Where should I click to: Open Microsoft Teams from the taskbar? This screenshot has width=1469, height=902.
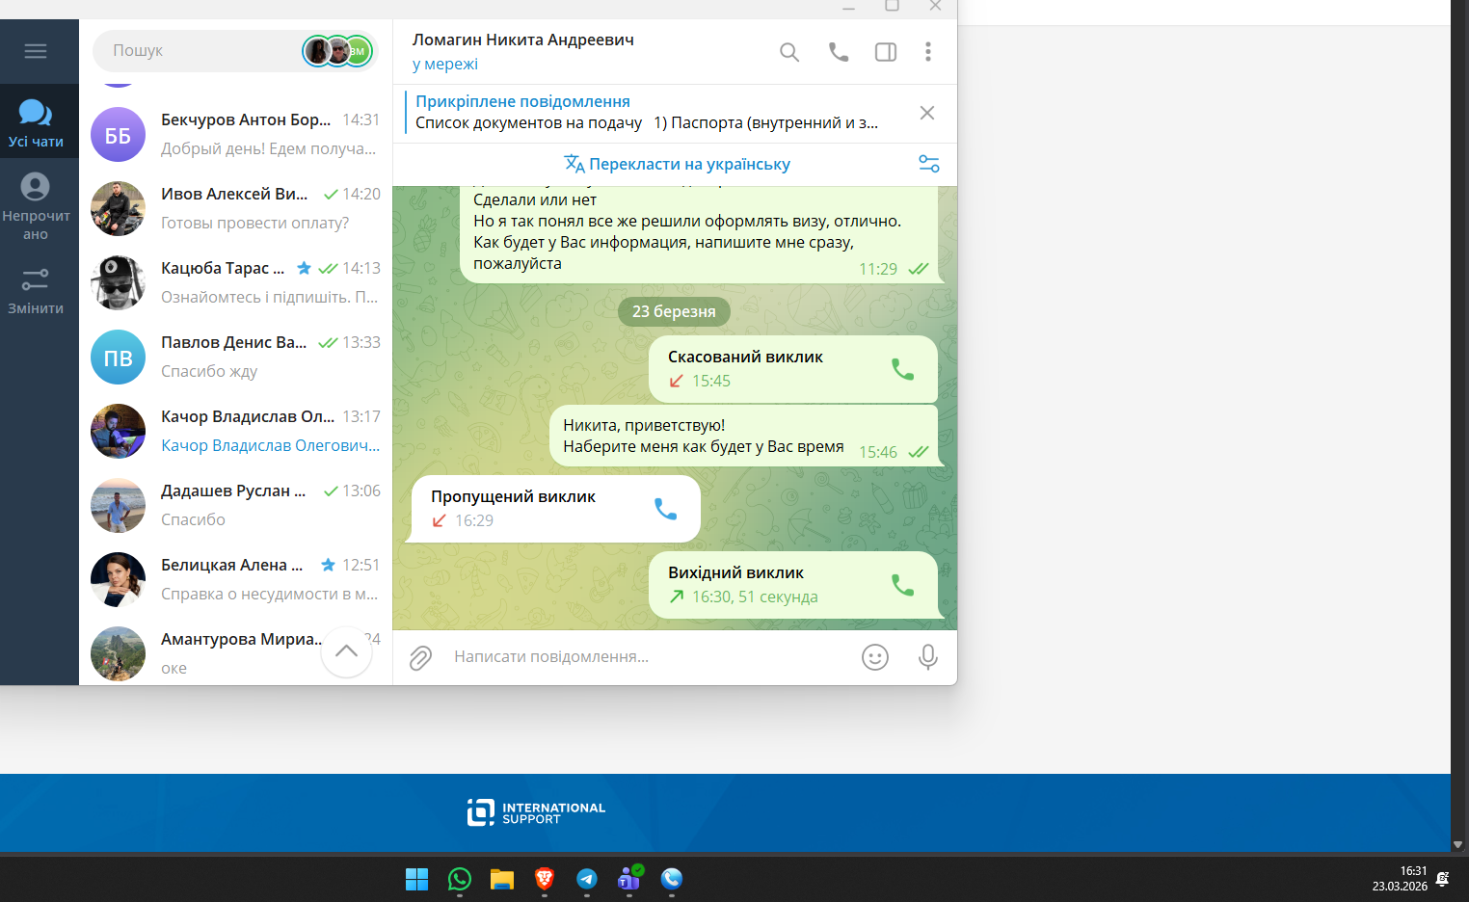629,878
